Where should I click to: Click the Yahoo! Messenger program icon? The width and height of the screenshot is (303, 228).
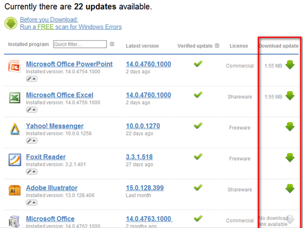click(x=14, y=129)
